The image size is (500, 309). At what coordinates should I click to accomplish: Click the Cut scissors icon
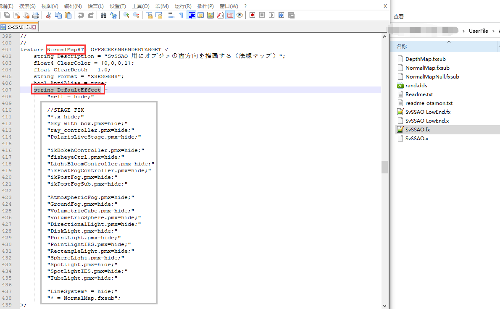pos(48,15)
